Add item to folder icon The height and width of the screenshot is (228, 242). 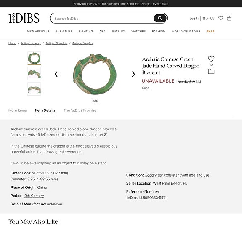coord(211,72)
